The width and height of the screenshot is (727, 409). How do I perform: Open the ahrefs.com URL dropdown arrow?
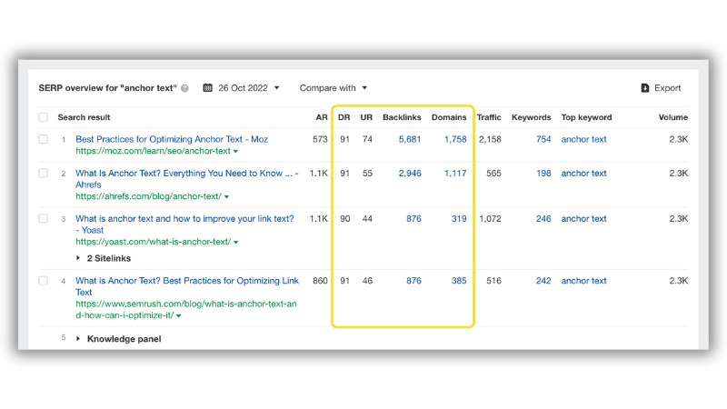pyautogui.click(x=226, y=197)
